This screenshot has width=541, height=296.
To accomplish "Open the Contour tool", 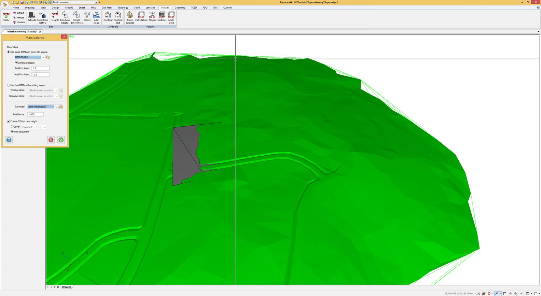I will pyautogui.click(x=108, y=16).
